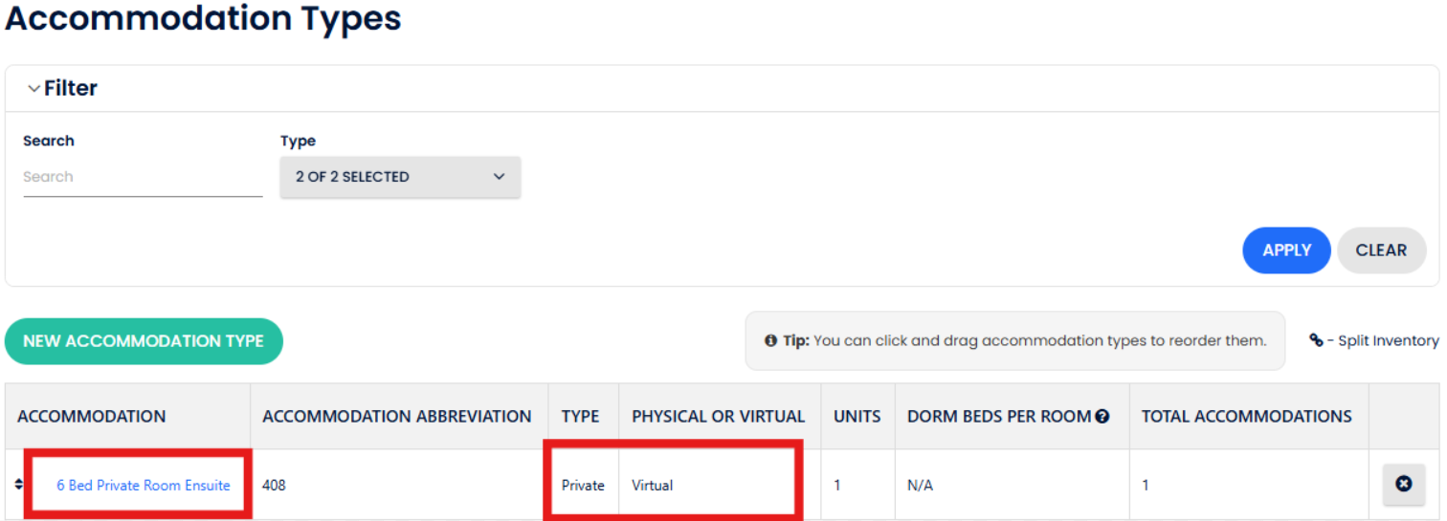Click the Physical or Virtual column header
The image size is (1447, 521).
click(x=719, y=417)
